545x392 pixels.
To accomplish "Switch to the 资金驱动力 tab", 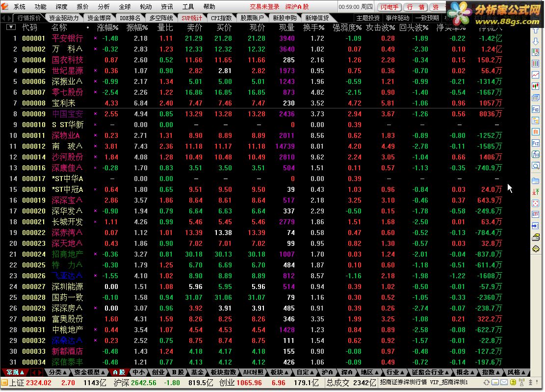I will [64, 18].
